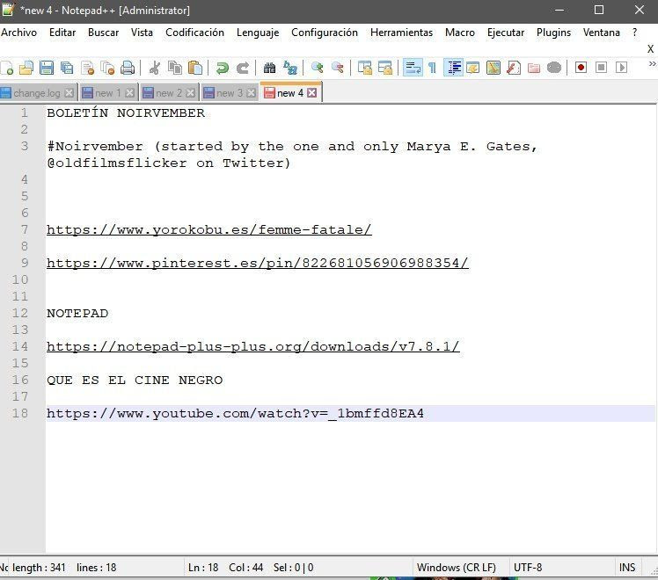Image resolution: width=658 pixels, height=580 pixels.
Task: Open the Archivo menu
Action: point(18,33)
